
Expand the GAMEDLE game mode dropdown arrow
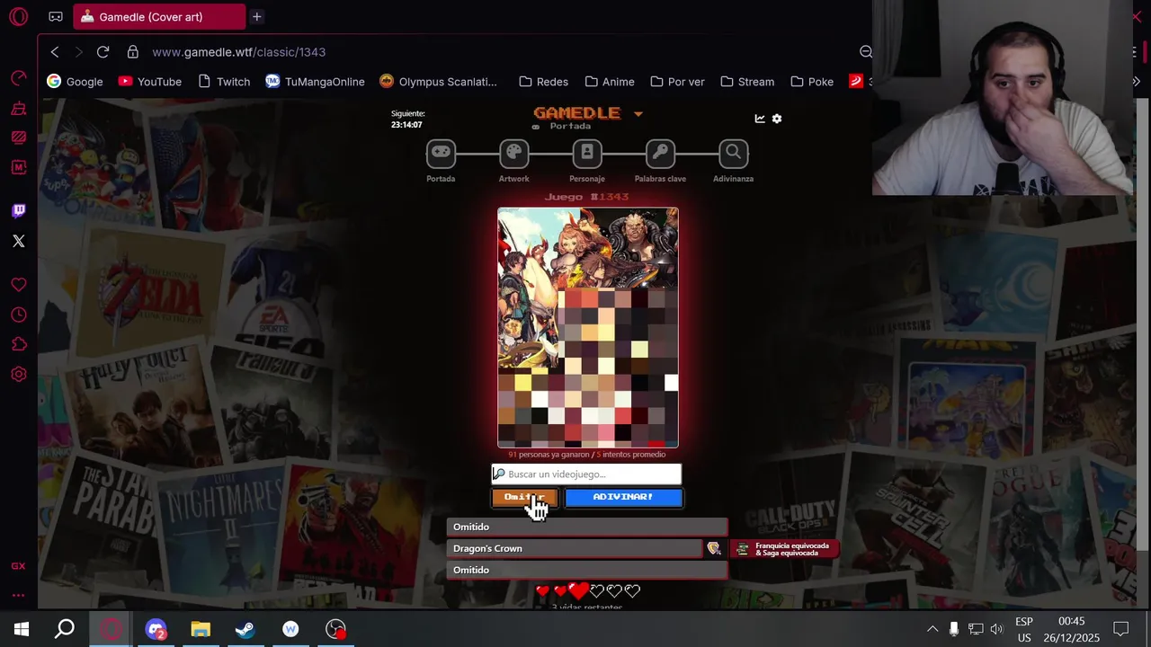[x=638, y=114]
